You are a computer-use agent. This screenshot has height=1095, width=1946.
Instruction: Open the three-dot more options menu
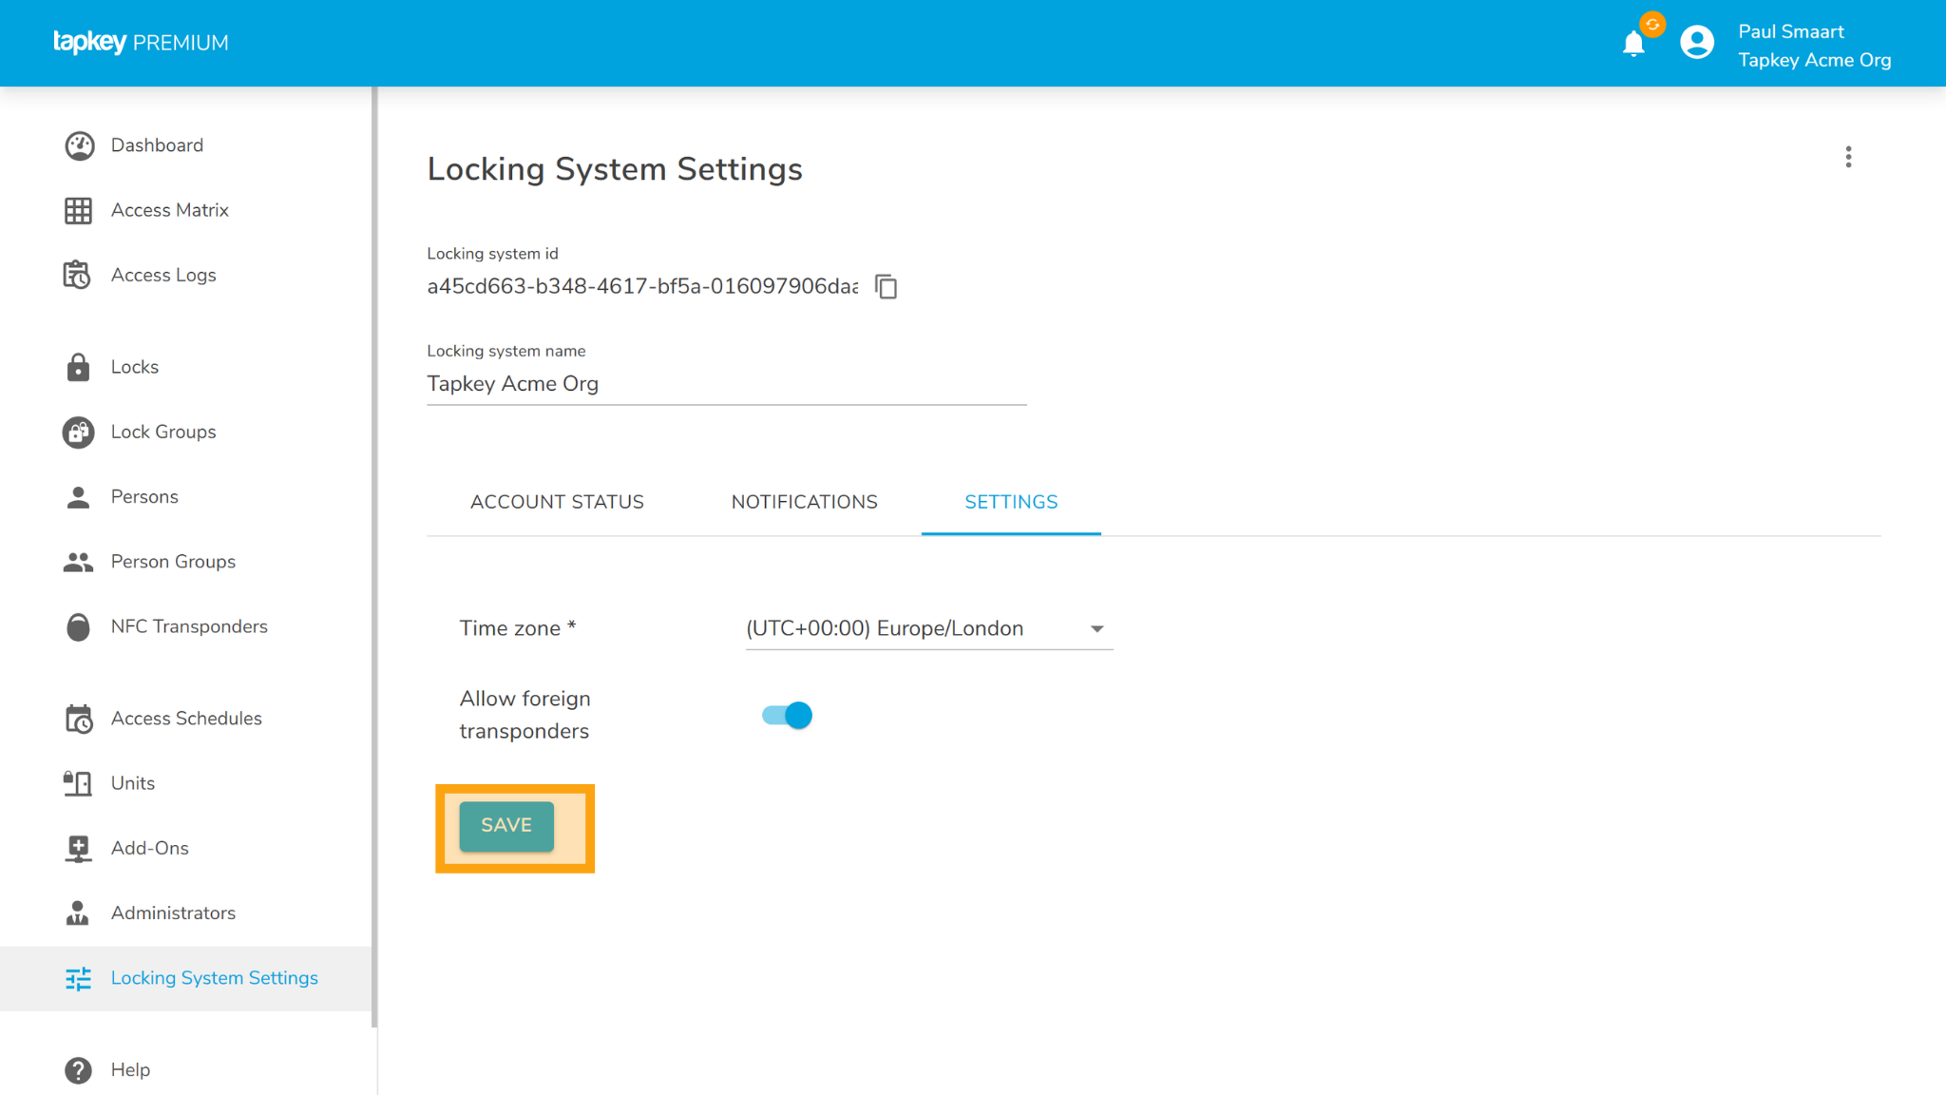(1848, 157)
